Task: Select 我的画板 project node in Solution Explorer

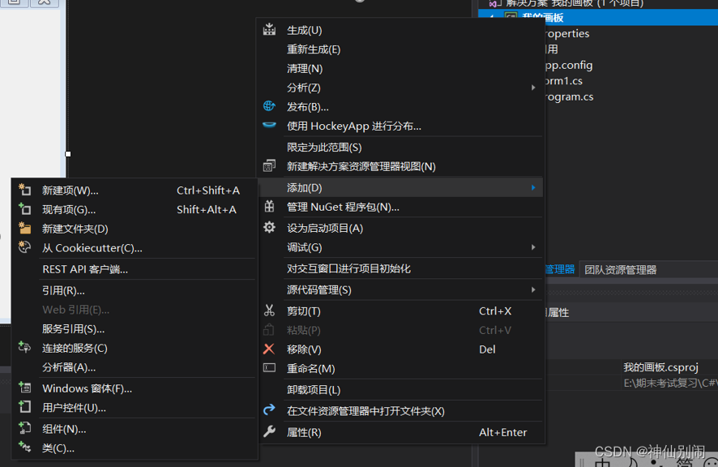Action: click(597, 17)
